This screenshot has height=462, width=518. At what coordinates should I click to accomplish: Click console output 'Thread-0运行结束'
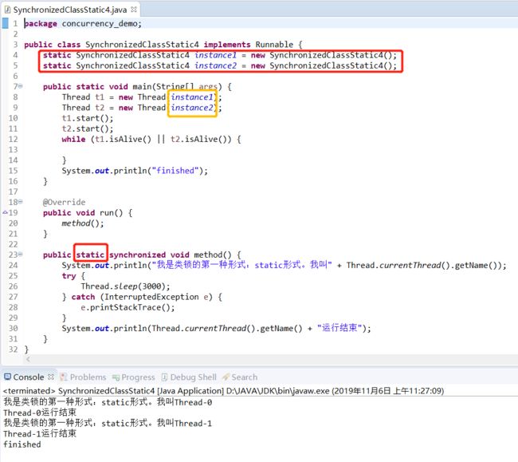[x=40, y=413]
